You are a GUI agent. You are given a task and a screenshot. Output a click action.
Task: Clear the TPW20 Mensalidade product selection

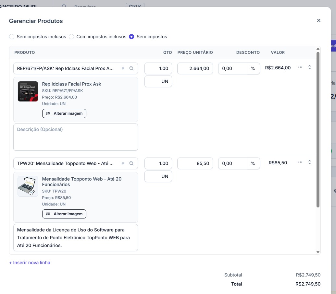(x=123, y=163)
